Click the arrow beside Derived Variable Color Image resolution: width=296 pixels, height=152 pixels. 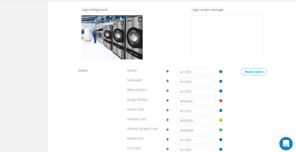pyautogui.click(x=167, y=130)
